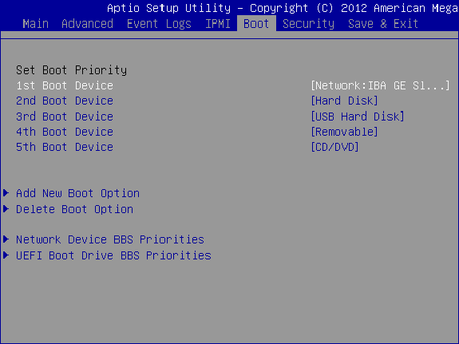The width and height of the screenshot is (459, 344).
Task: Click the arrow beside Network Device BBS Priorities
Action: 6,239
